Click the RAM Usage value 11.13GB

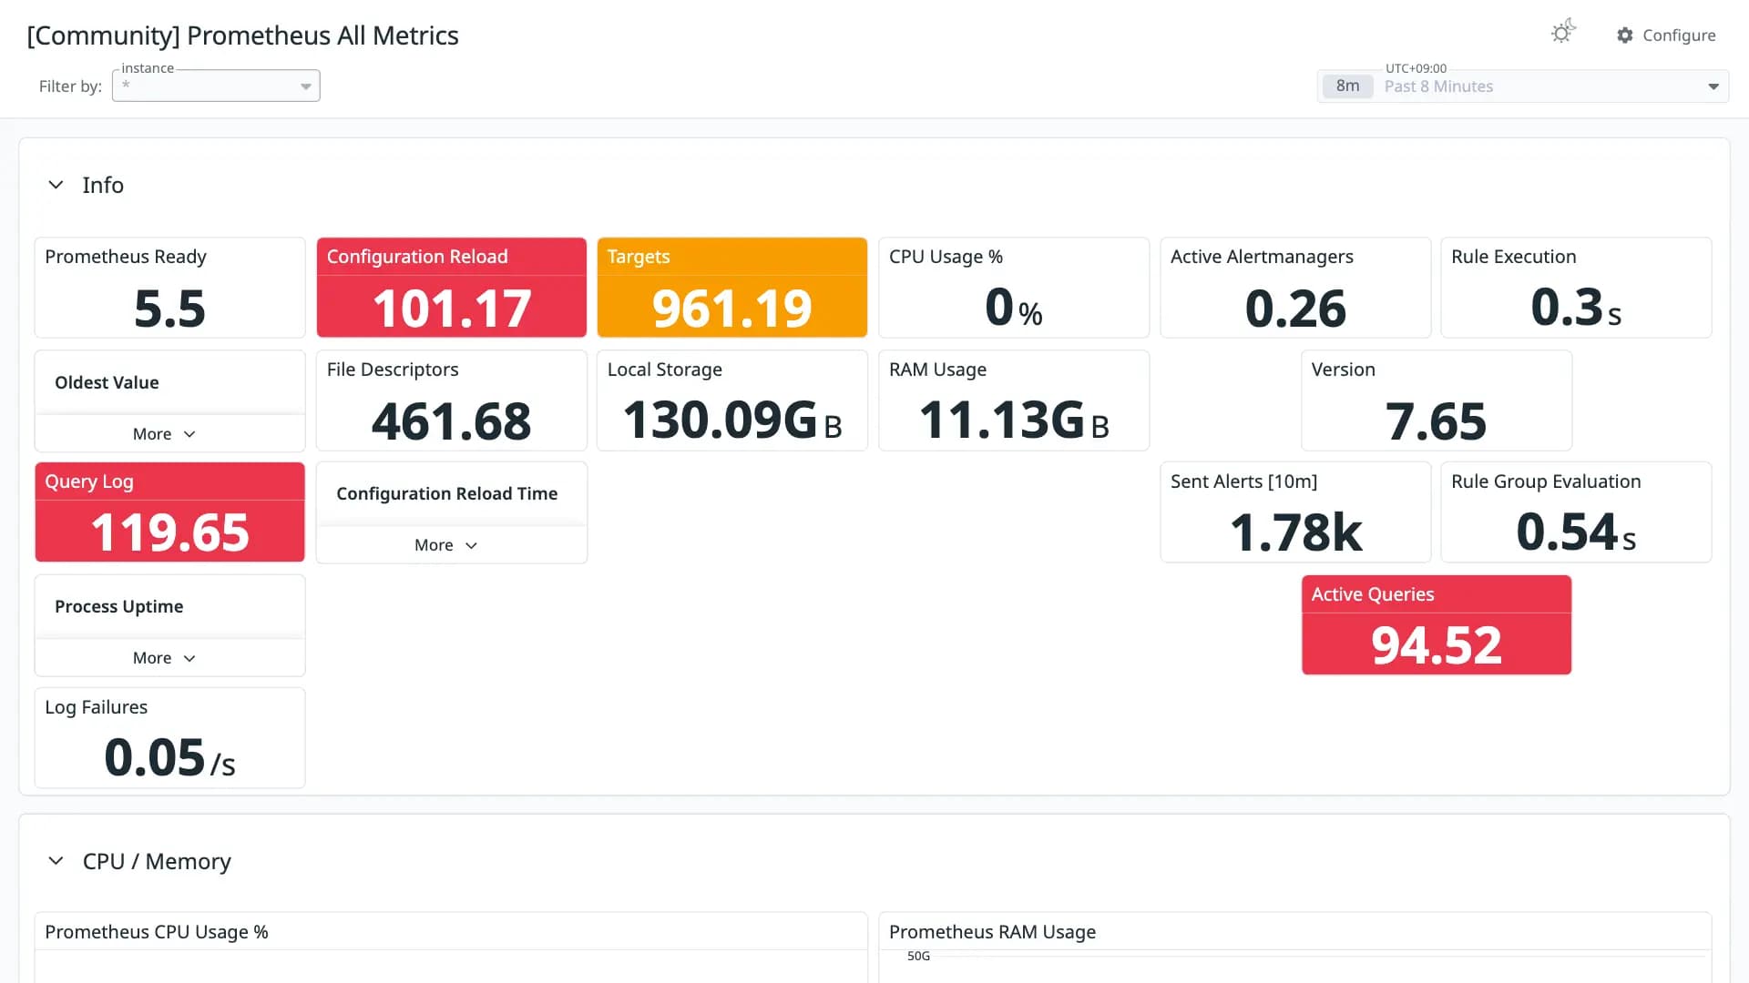click(1013, 421)
